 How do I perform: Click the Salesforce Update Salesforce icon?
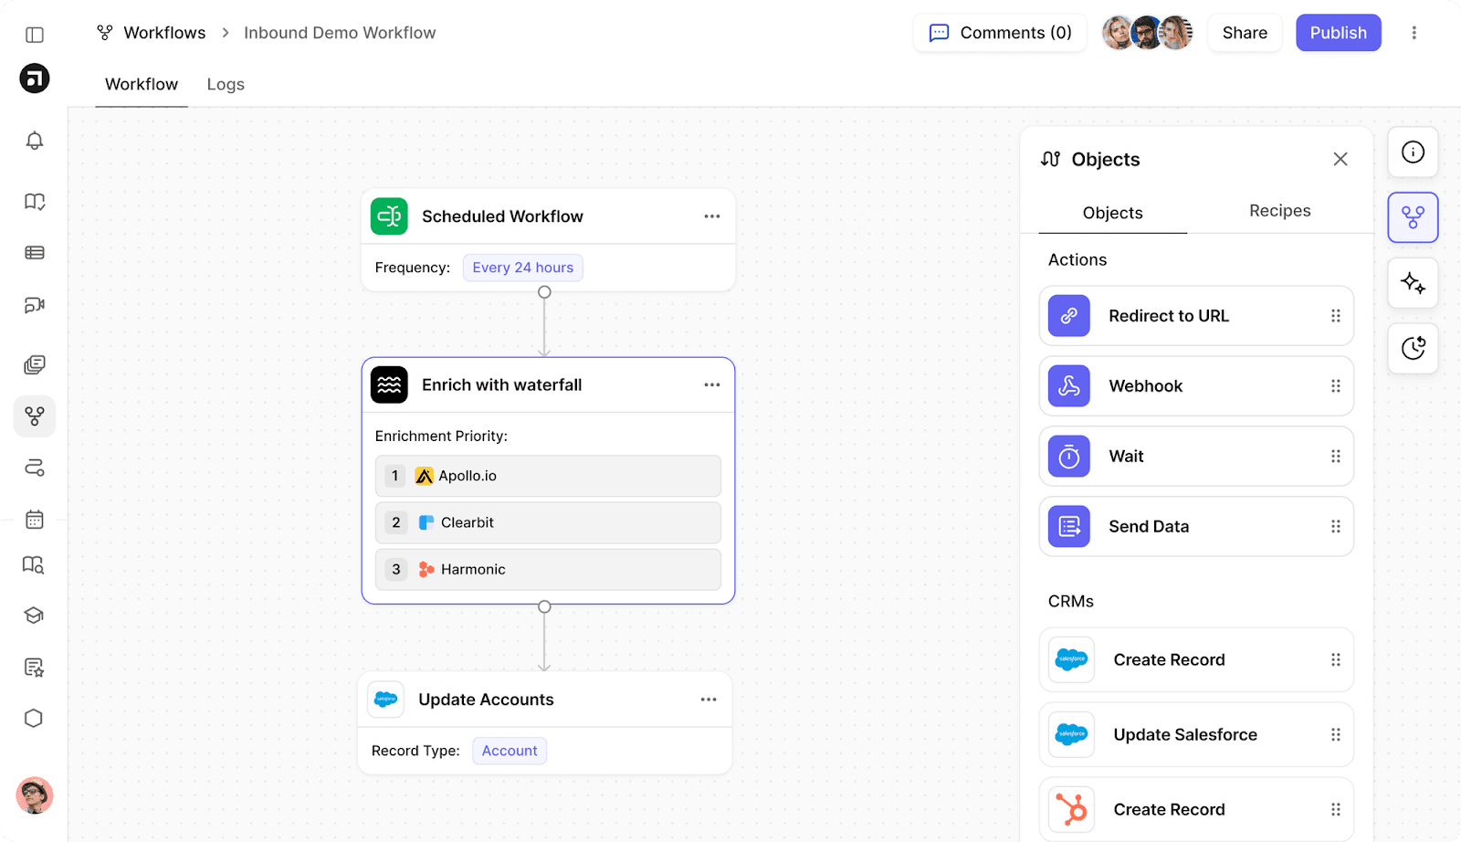click(1071, 734)
